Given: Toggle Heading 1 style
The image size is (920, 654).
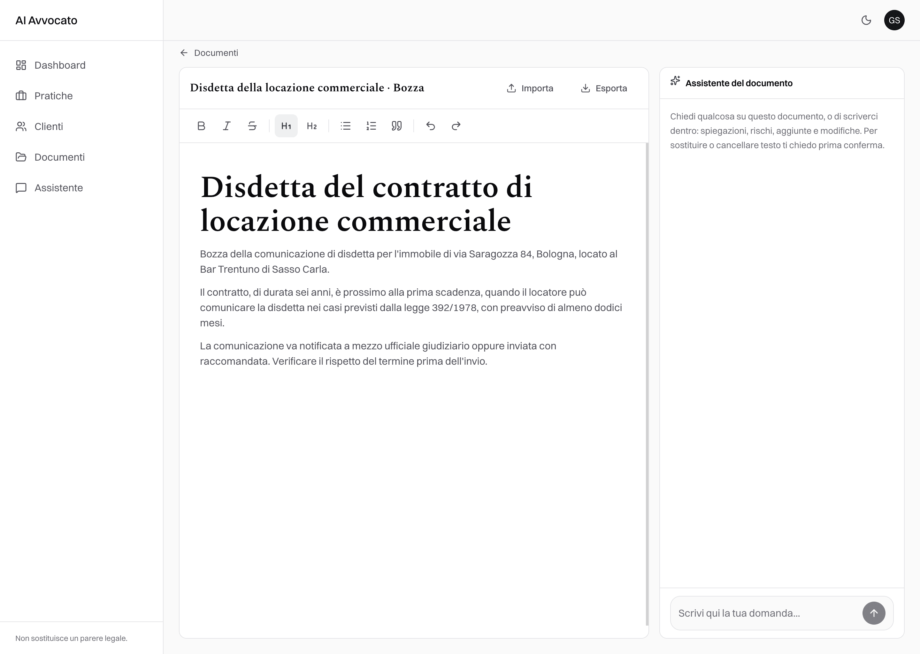Looking at the screenshot, I should 286,126.
